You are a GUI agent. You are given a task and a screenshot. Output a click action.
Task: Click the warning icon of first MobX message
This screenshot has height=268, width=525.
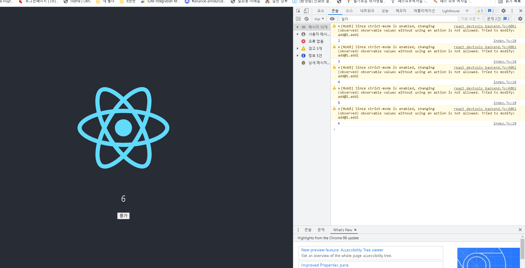(x=334, y=26)
